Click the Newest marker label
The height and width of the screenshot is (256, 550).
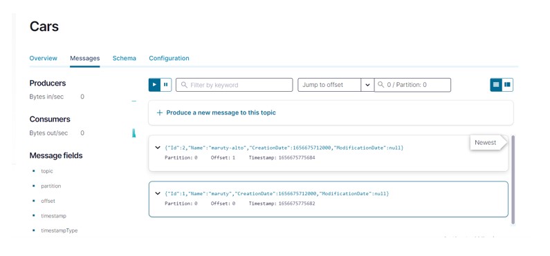click(x=486, y=143)
